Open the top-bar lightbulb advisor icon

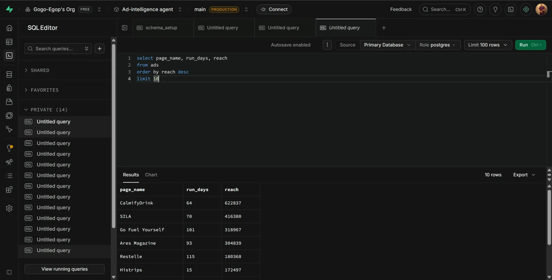(495, 9)
